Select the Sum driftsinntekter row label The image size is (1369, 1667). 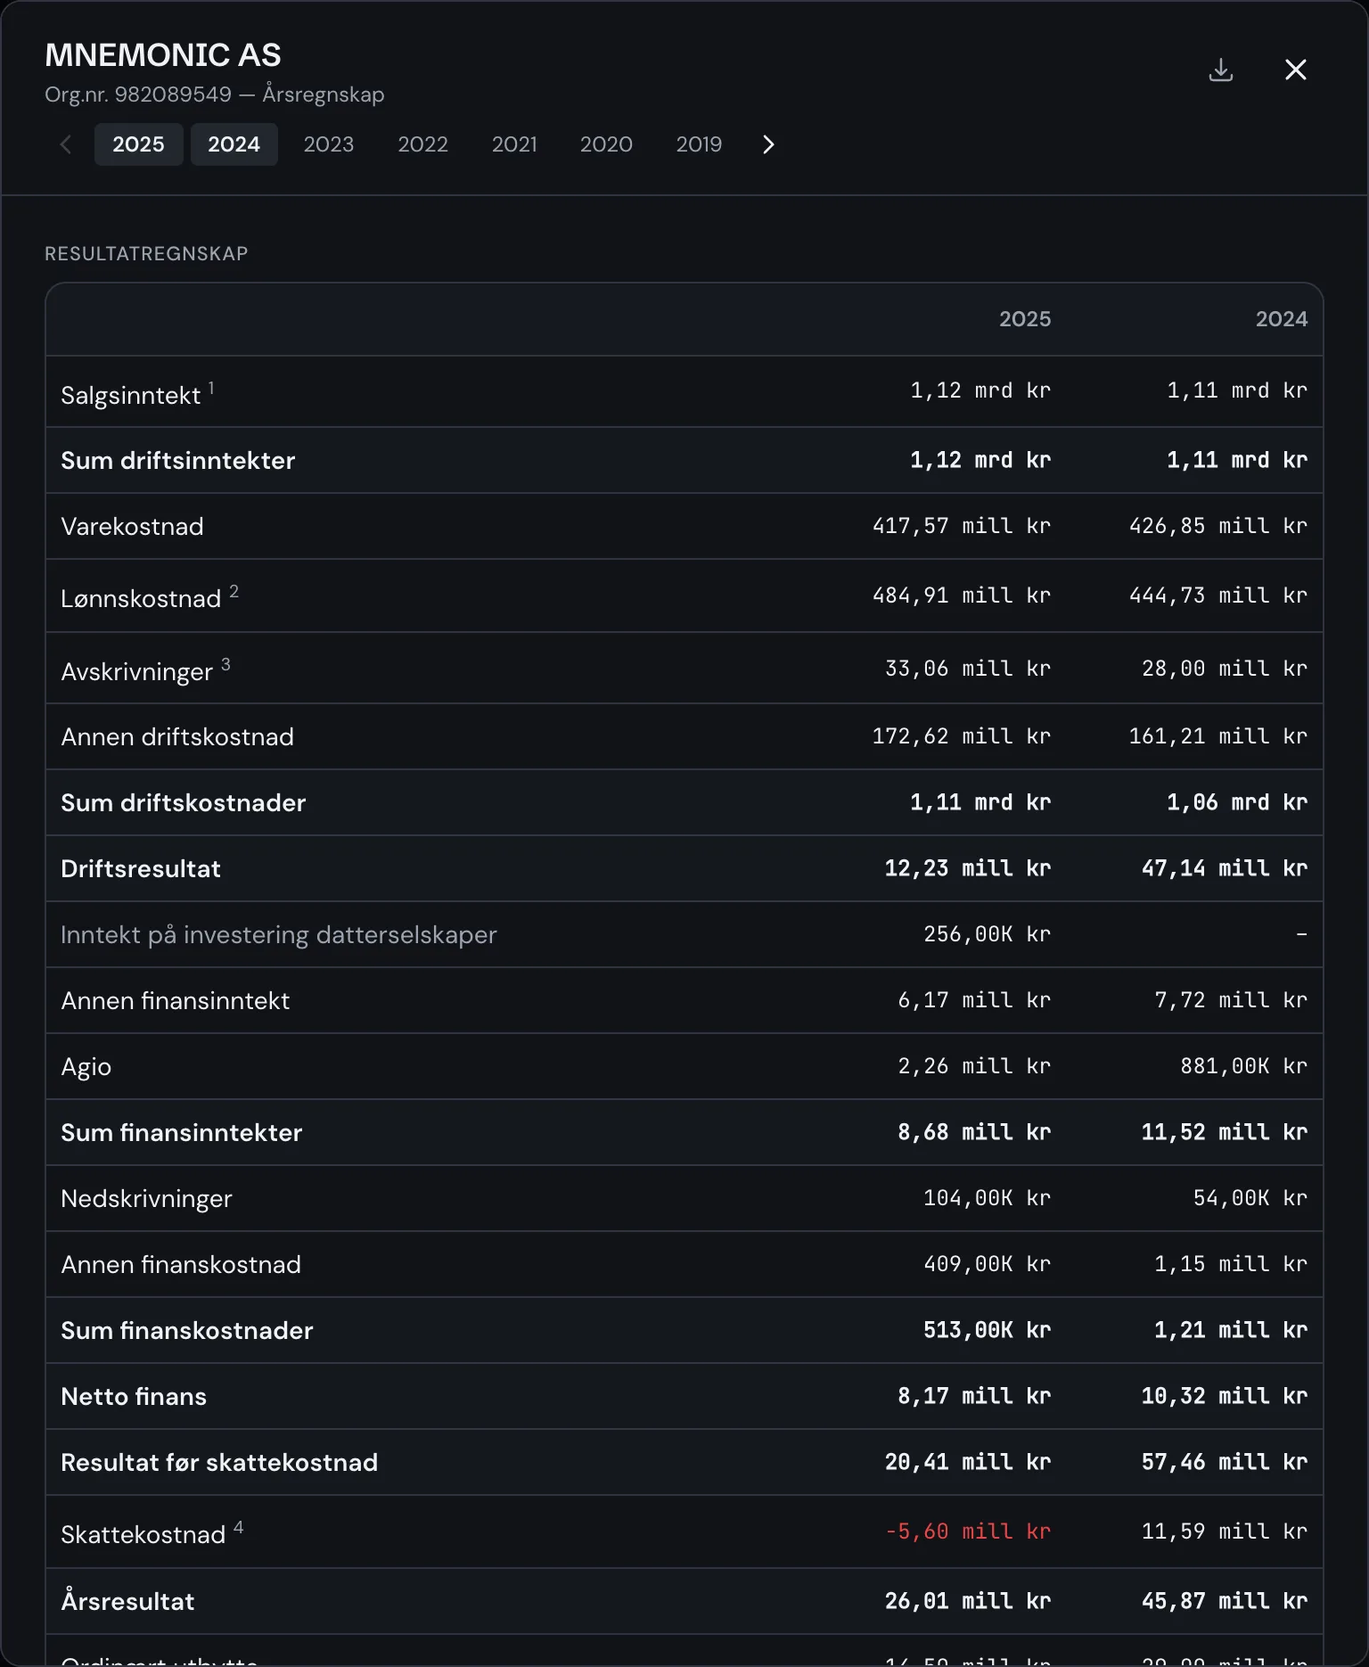(178, 461)
